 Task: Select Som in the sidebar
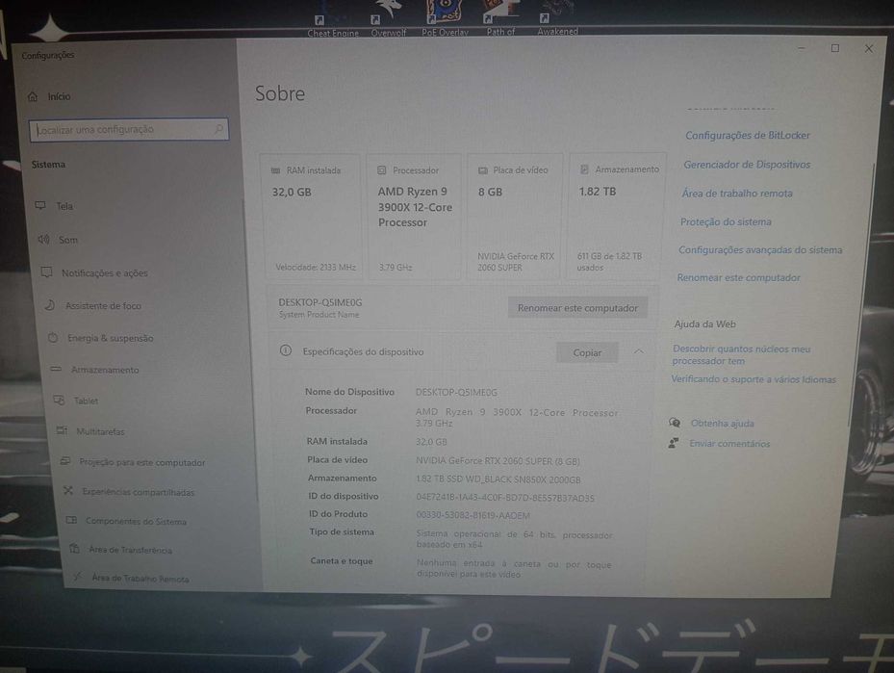[68, 240]
